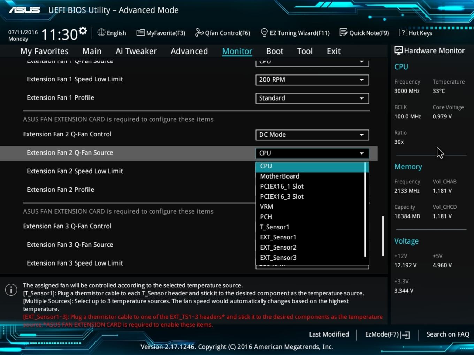Choose EXT_Sensor3 option
Image resolution: width=474 pixels, height=355 pixels.
[310, 258]
